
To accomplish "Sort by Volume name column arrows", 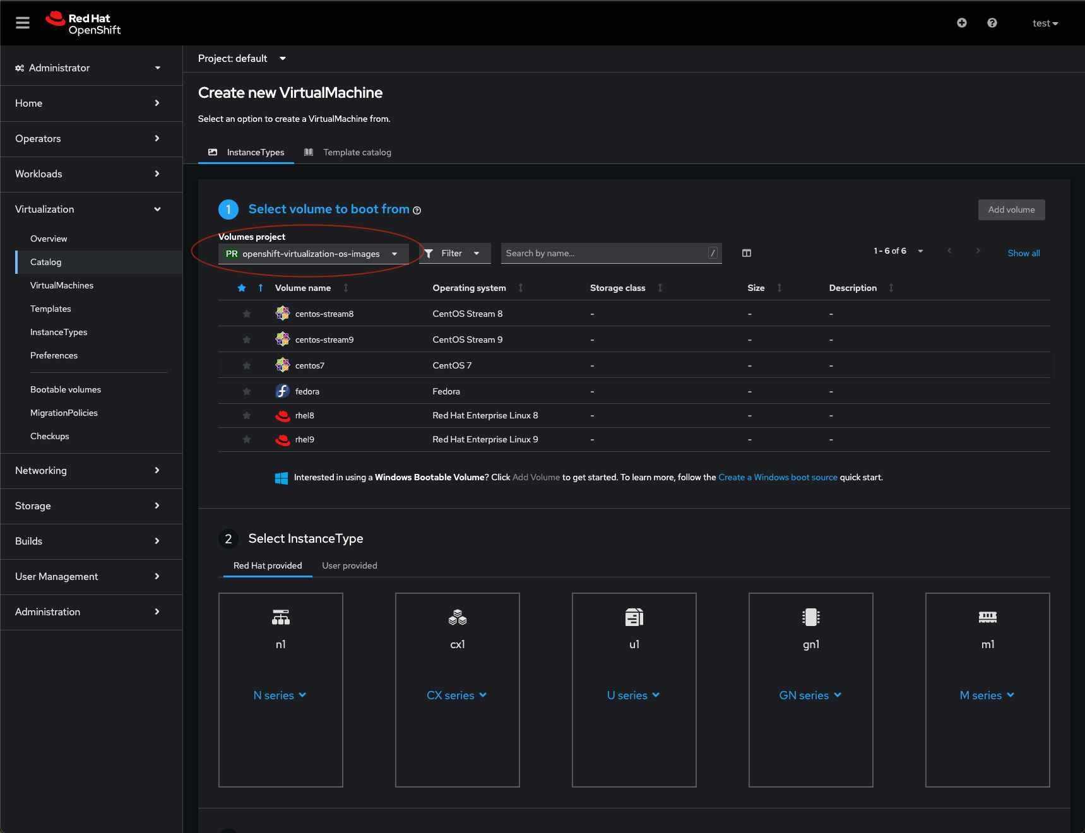I will pyautogui.click(x=346, y=288).
